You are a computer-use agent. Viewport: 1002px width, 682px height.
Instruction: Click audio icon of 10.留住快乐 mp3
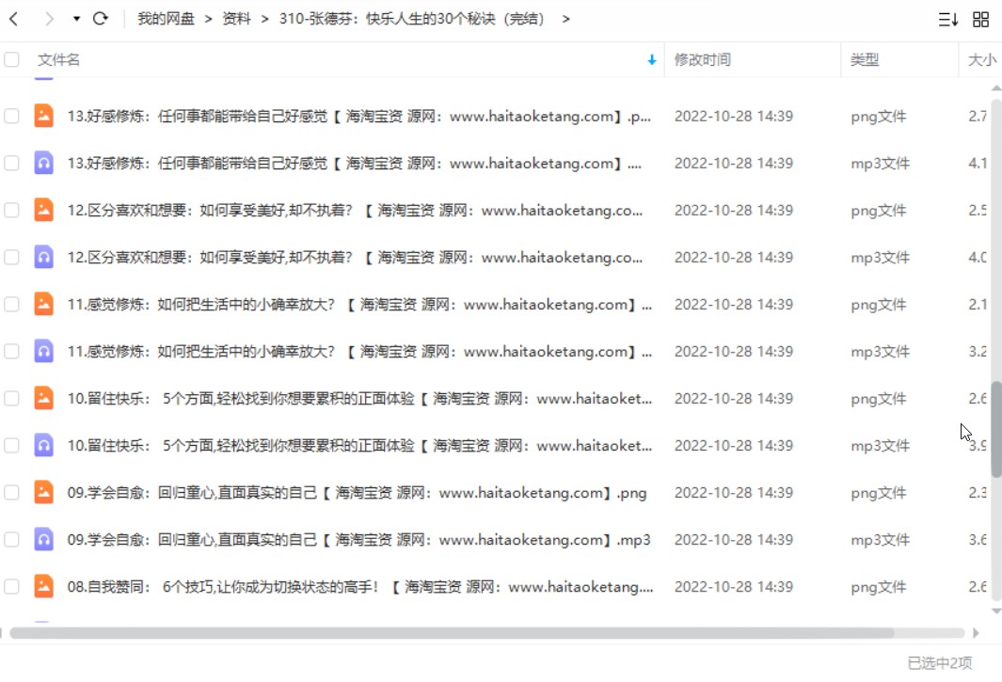coord(43,446)
